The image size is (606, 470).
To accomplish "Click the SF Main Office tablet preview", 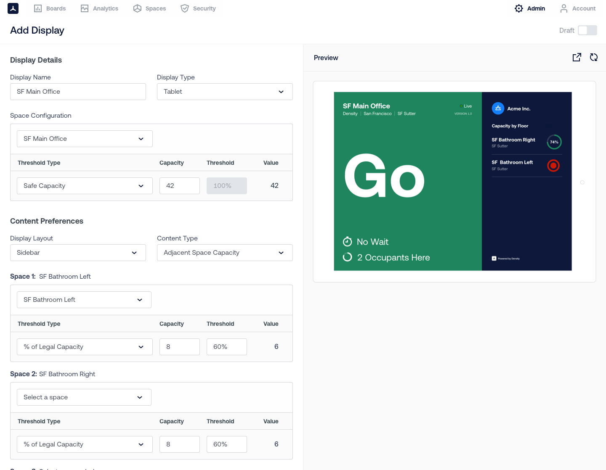I will pyautogui.click(x=452, y=181).
